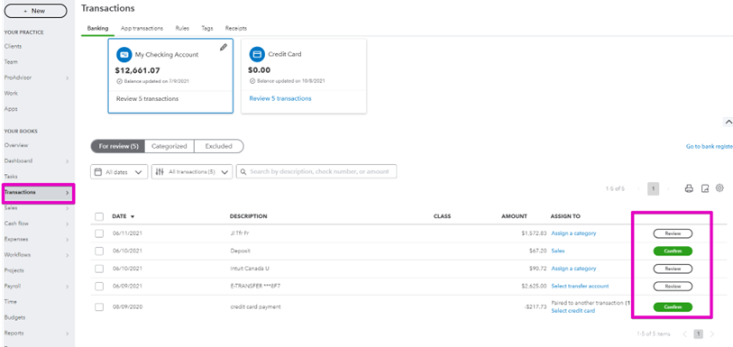Click the Go to bank register link
The width and height of the screenshot is (733, 347).
click(x=710, y=147)
